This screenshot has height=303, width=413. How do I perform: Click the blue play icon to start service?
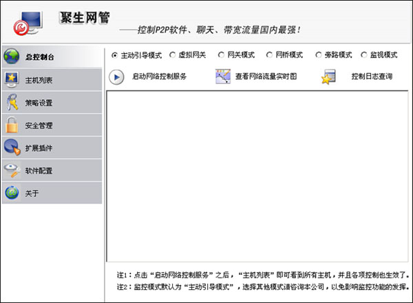(116, 77)
